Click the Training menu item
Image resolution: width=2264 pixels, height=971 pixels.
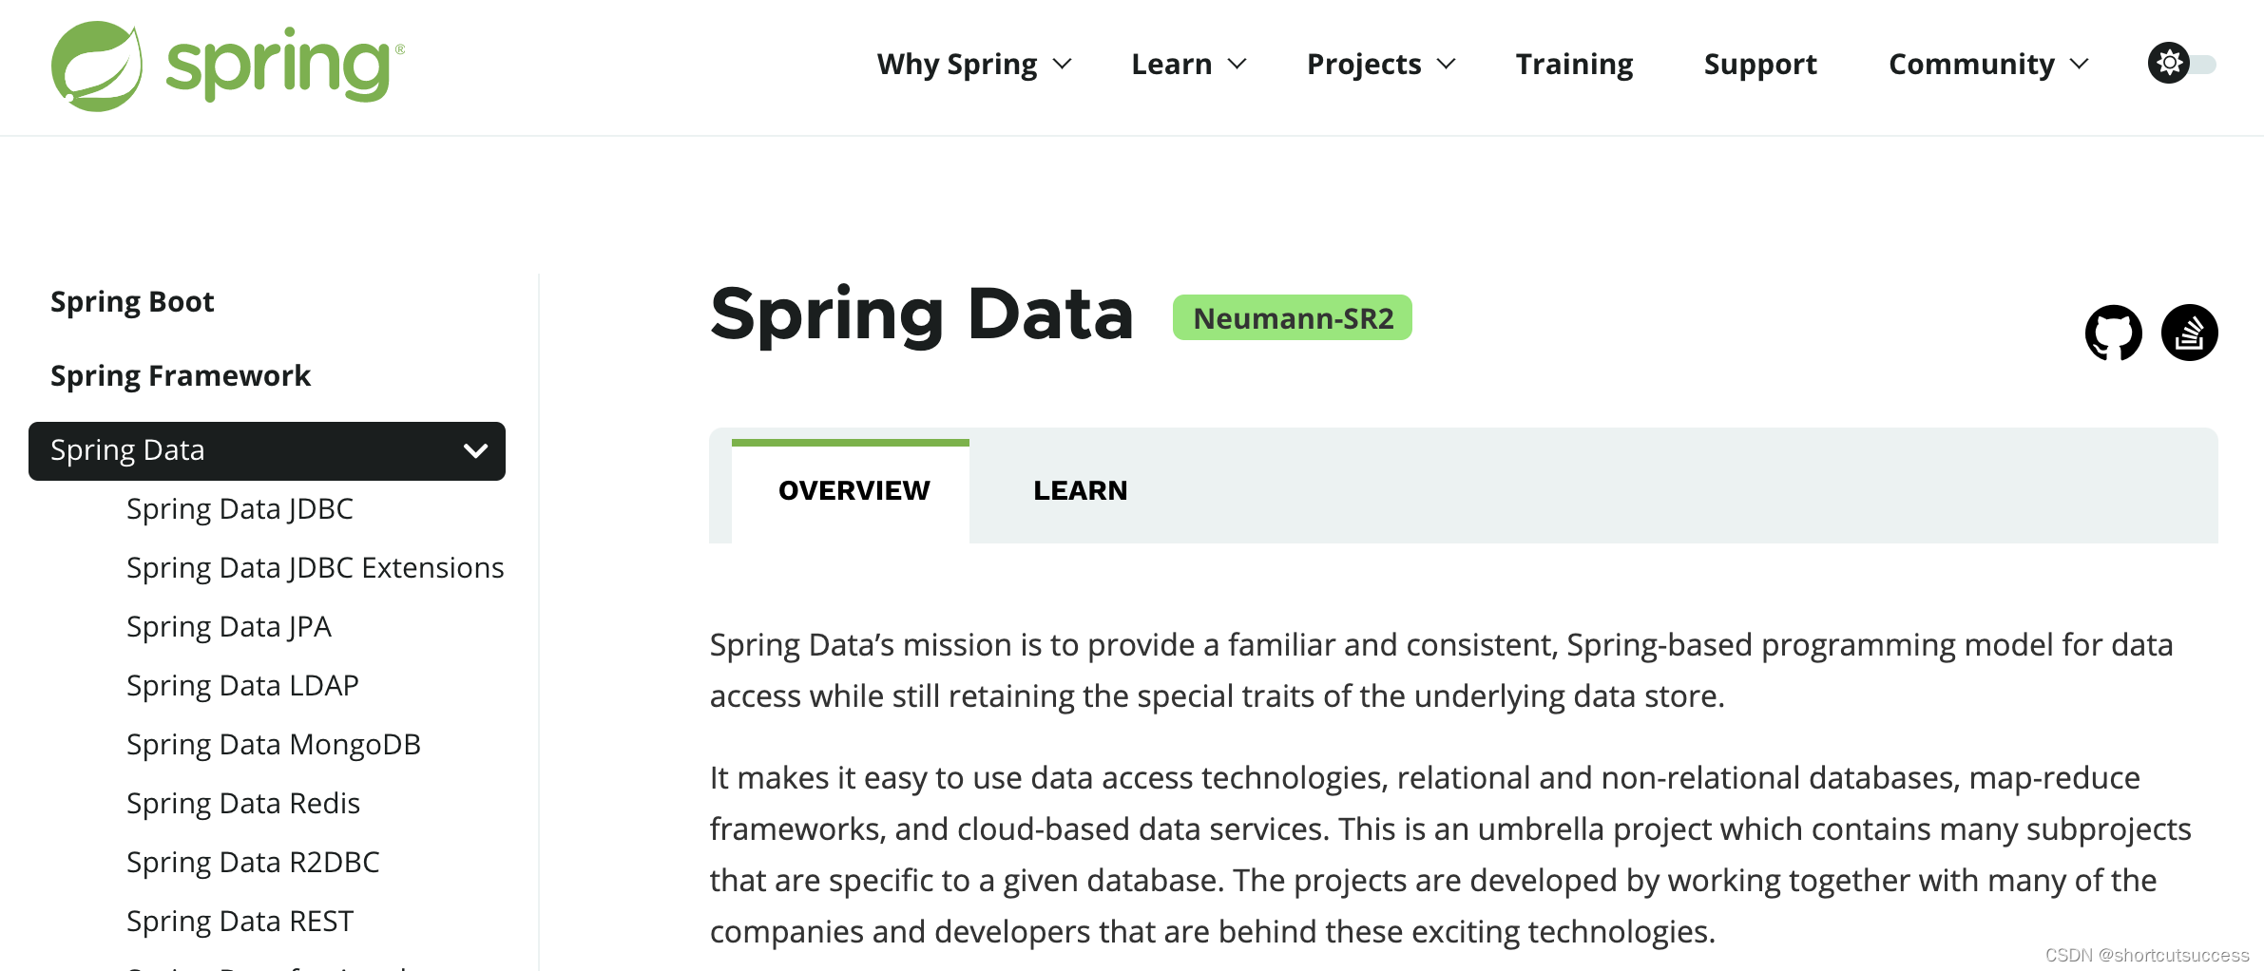click(1574, 64)
